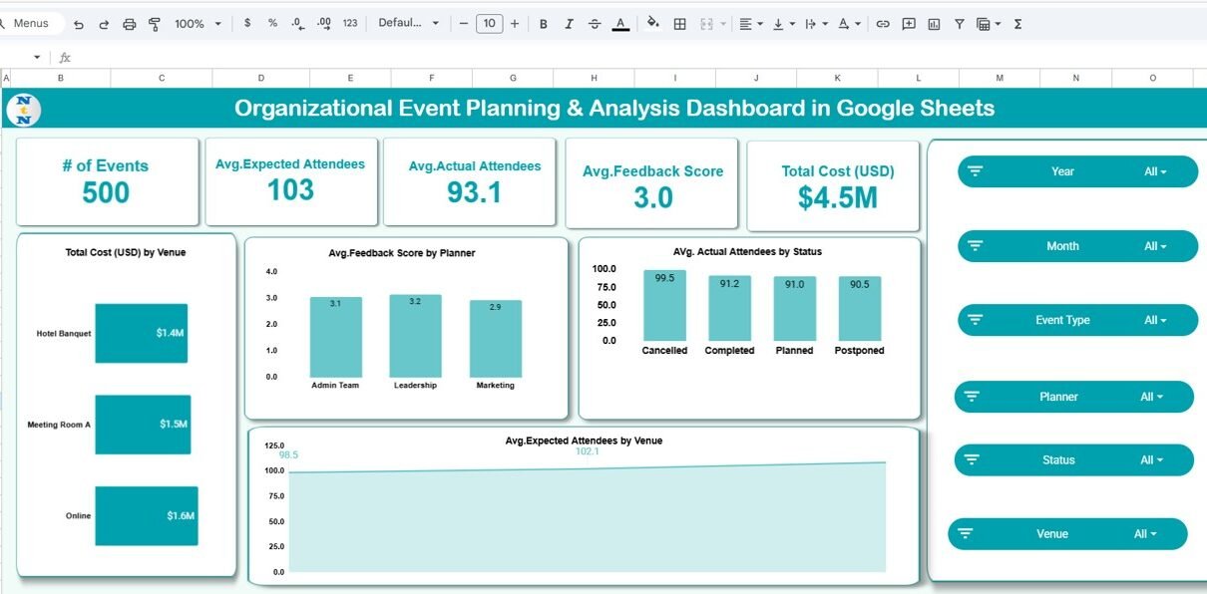Click the Undo icon in toolbar
Image resolution: width=1207 pixels, height=594 pixels.
pos(79,24)
